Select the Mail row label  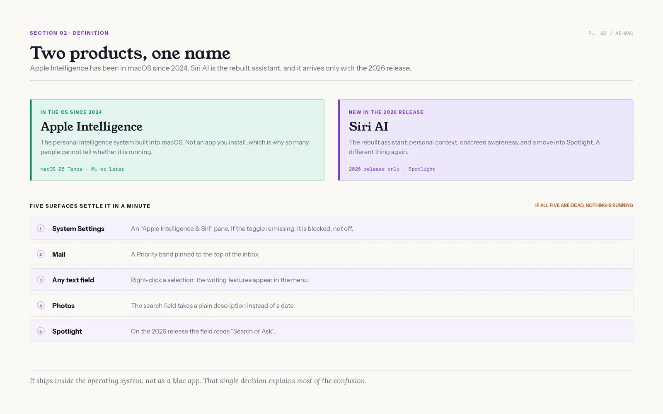(59, 254)
